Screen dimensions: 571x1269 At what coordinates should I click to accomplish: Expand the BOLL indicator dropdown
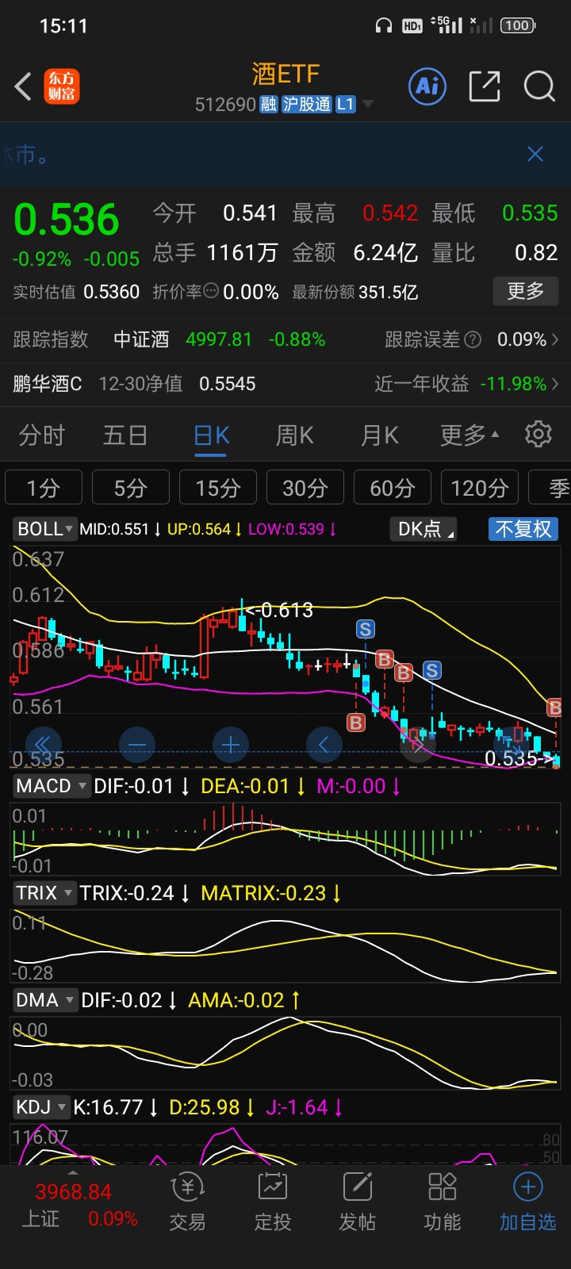(x=44, y=529)
